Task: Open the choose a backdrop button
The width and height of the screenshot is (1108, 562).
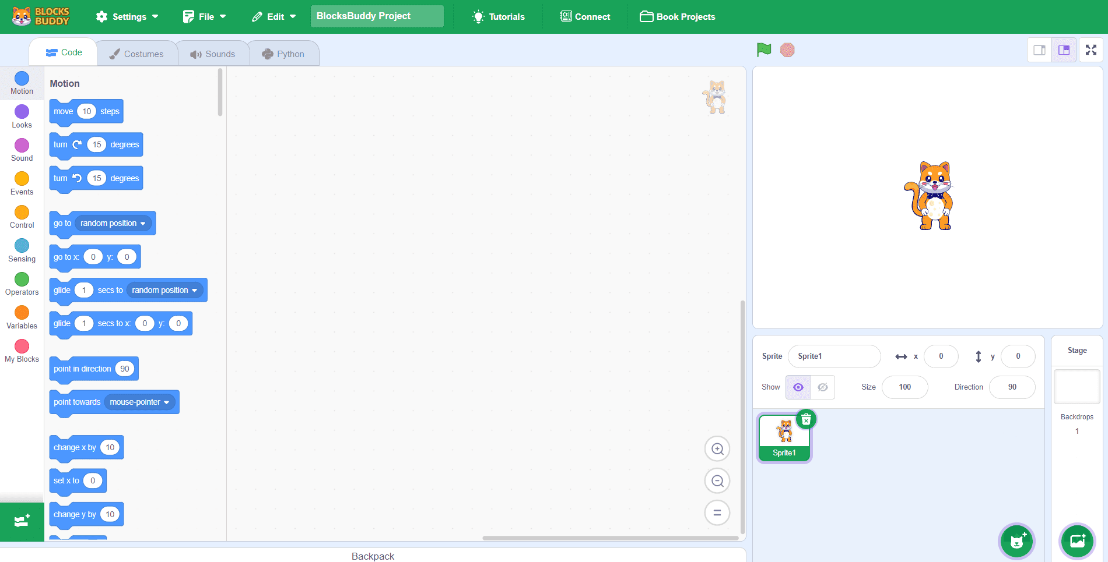Action: (1077, 541)
